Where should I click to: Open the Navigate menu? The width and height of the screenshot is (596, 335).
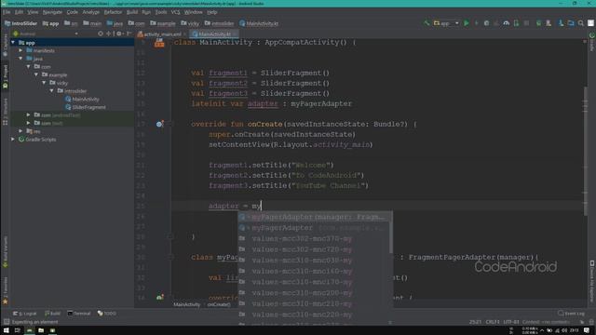[x=52, y=12]
